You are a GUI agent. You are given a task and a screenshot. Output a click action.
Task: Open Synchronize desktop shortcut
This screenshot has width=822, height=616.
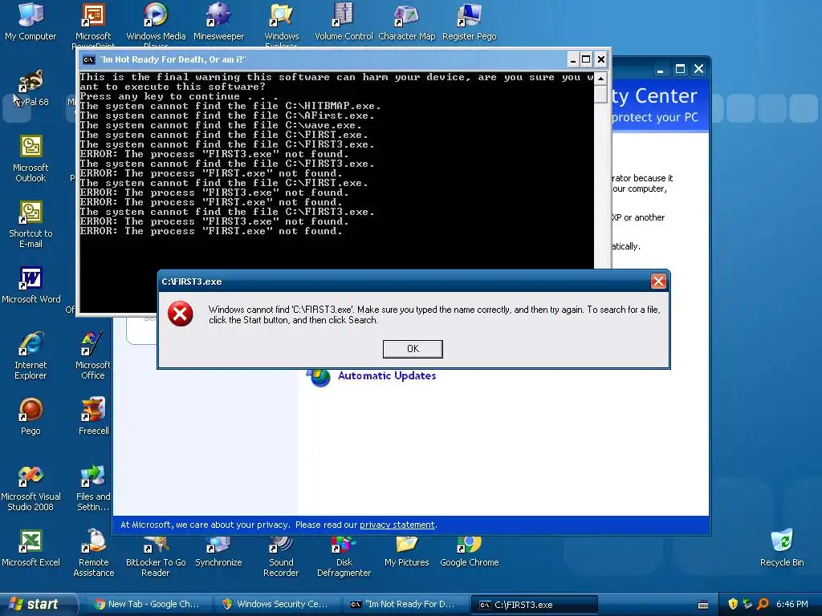[x=218, y=552]
